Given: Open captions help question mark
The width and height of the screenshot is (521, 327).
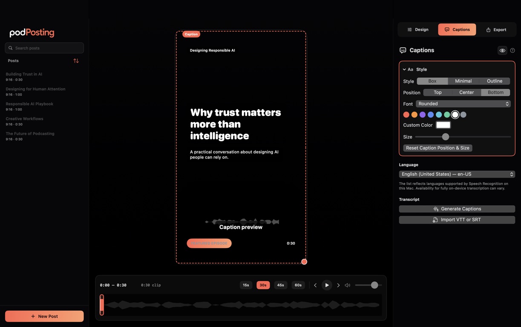Looking at the screenshot, I should click(512, 50).
